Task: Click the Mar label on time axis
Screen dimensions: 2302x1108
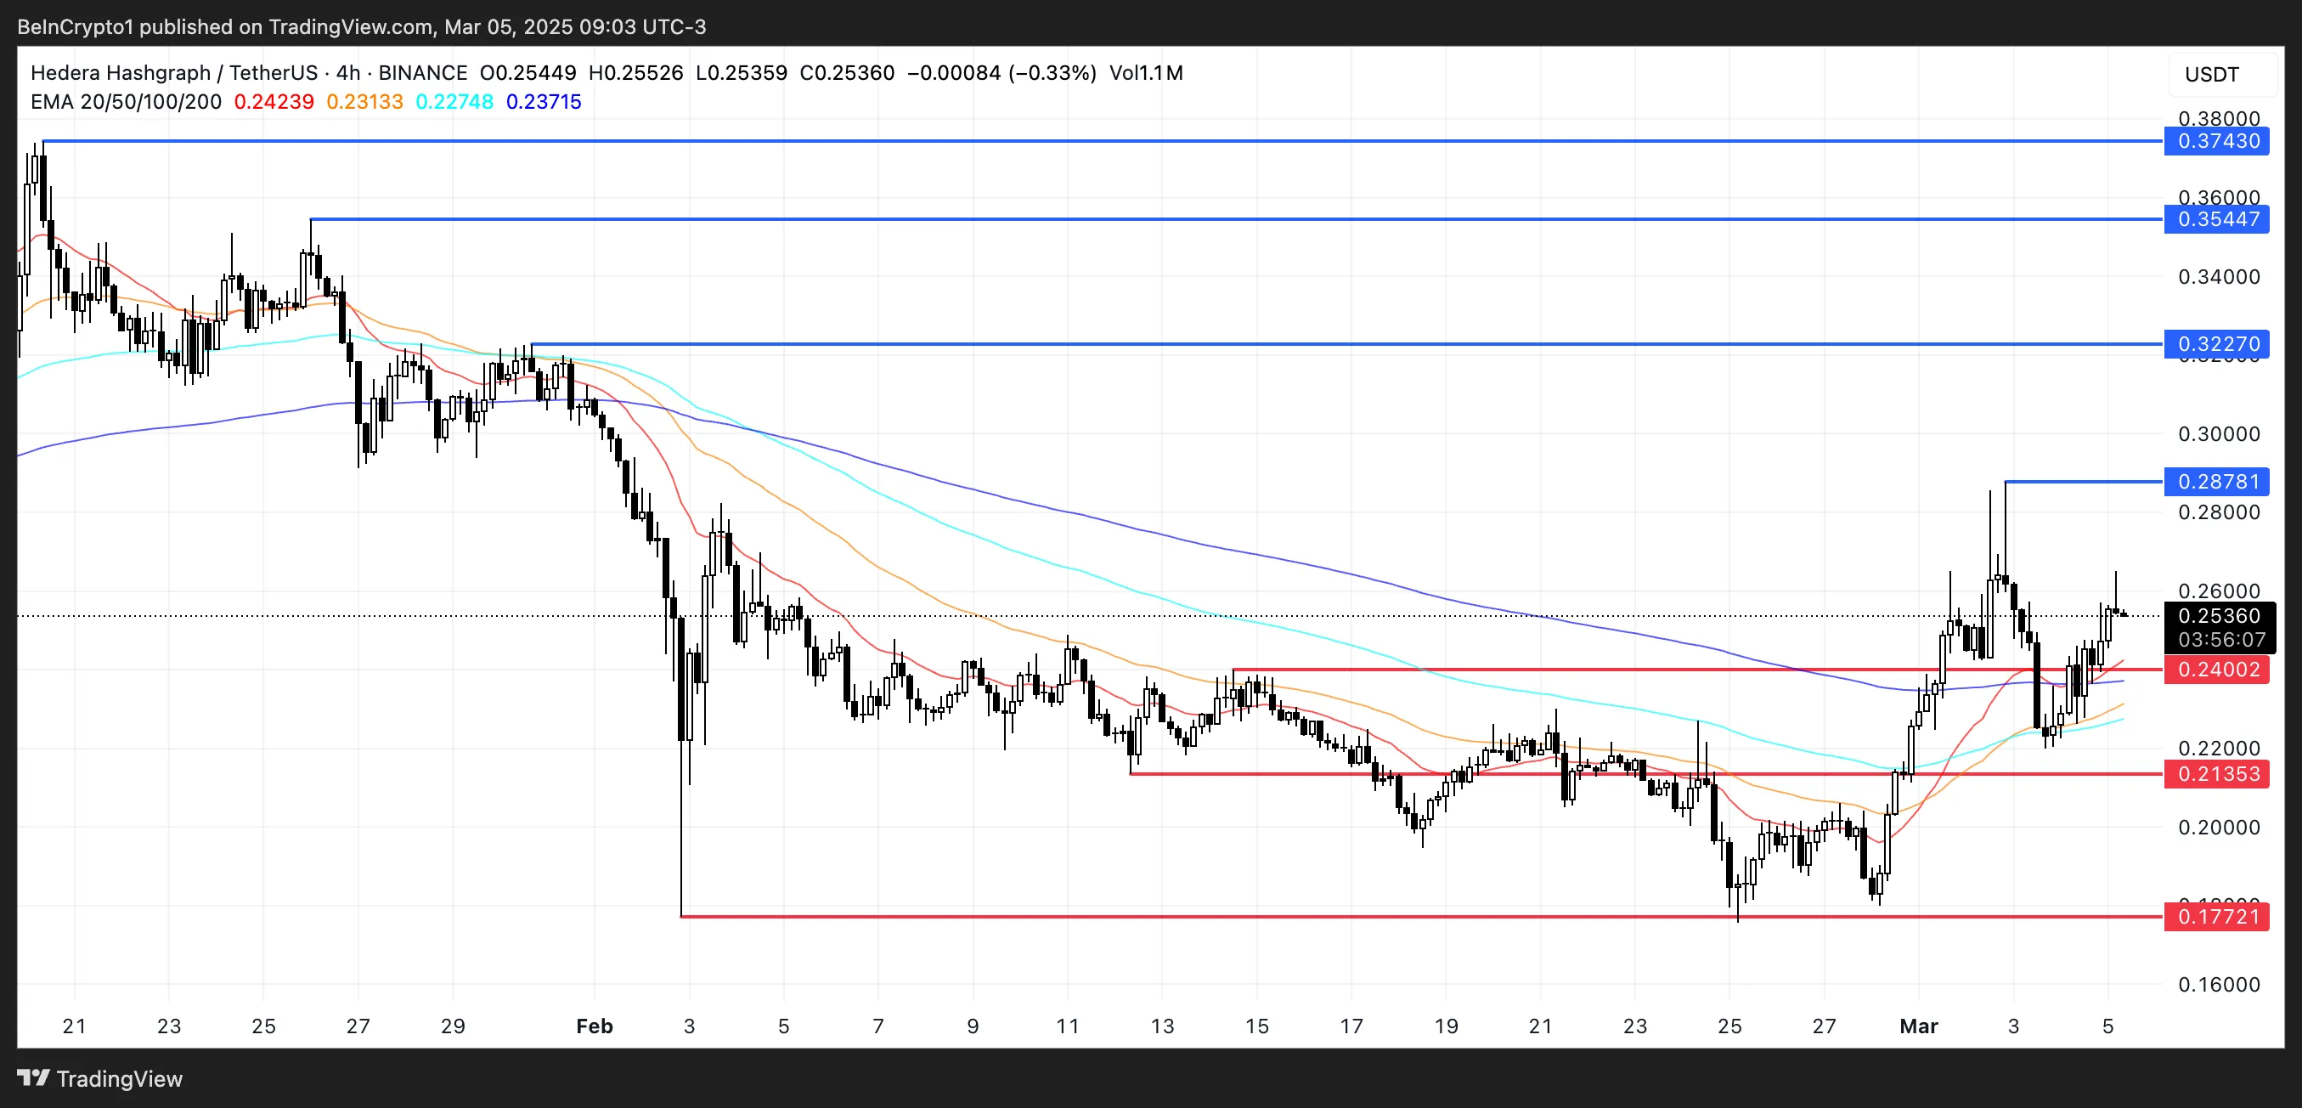Action: pos(1918,1026)
